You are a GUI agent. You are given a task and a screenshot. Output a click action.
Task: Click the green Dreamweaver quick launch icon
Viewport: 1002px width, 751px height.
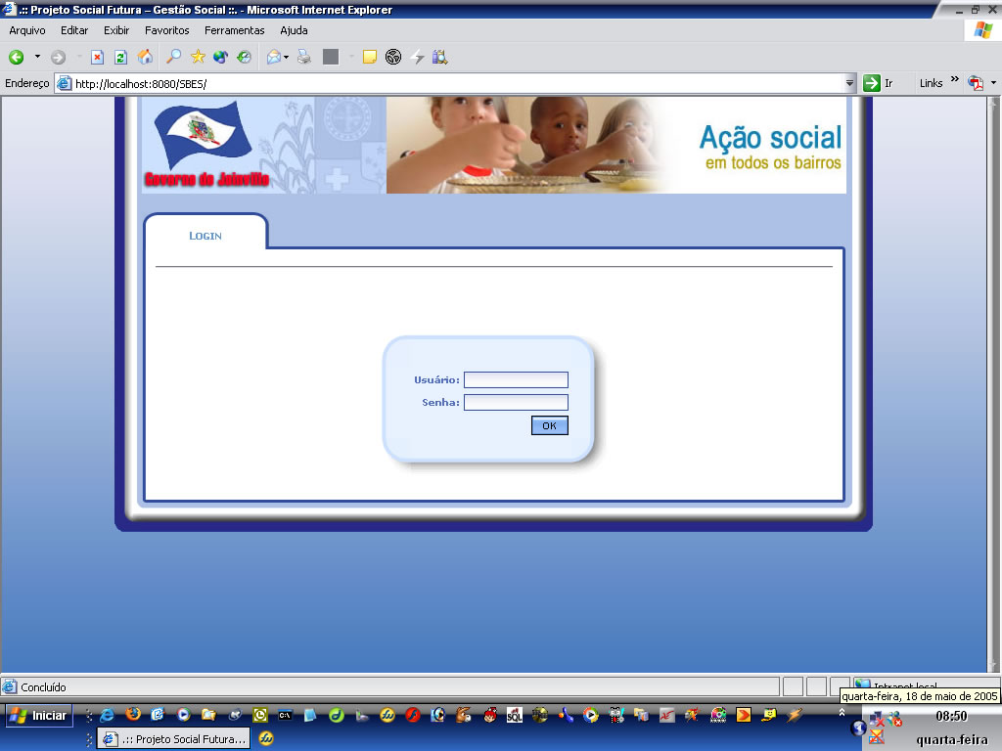pyautogui.click(x=337, y=715)
